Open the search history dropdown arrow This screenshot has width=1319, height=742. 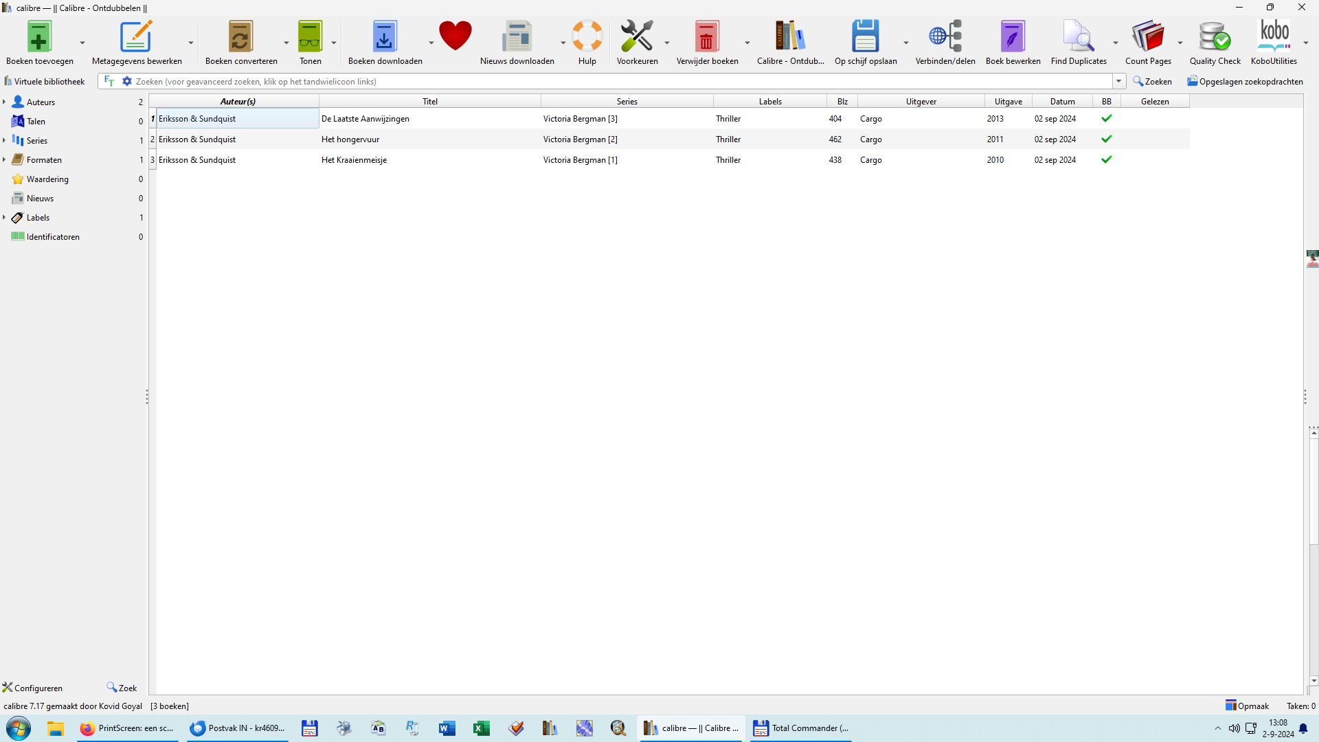(1118, 81)
